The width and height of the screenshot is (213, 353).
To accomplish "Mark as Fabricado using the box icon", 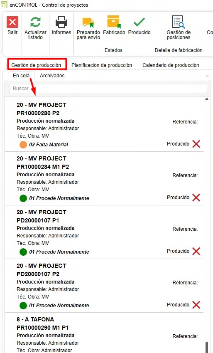I will coord(114,22).
